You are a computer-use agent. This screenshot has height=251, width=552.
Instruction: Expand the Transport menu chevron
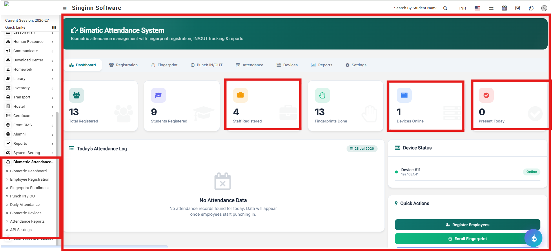(x=52, y=98)
